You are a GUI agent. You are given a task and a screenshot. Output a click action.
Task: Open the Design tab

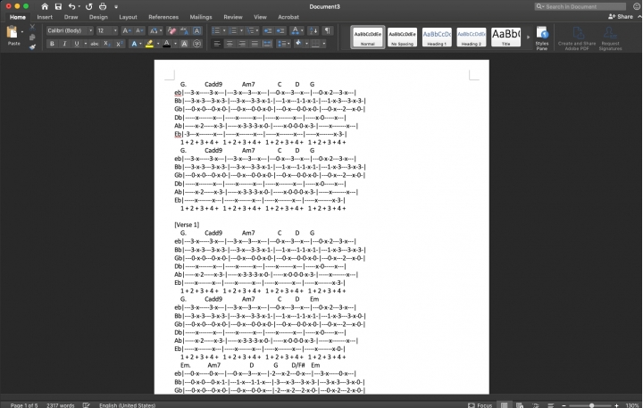[x=98, y=17]
